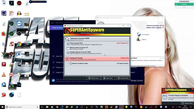Open File Explorer from the taskbar

point(47,107)
